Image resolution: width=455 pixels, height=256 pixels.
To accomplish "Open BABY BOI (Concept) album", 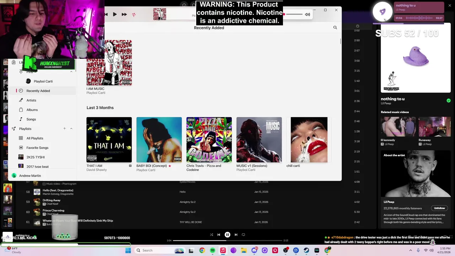I will [159, 140].
